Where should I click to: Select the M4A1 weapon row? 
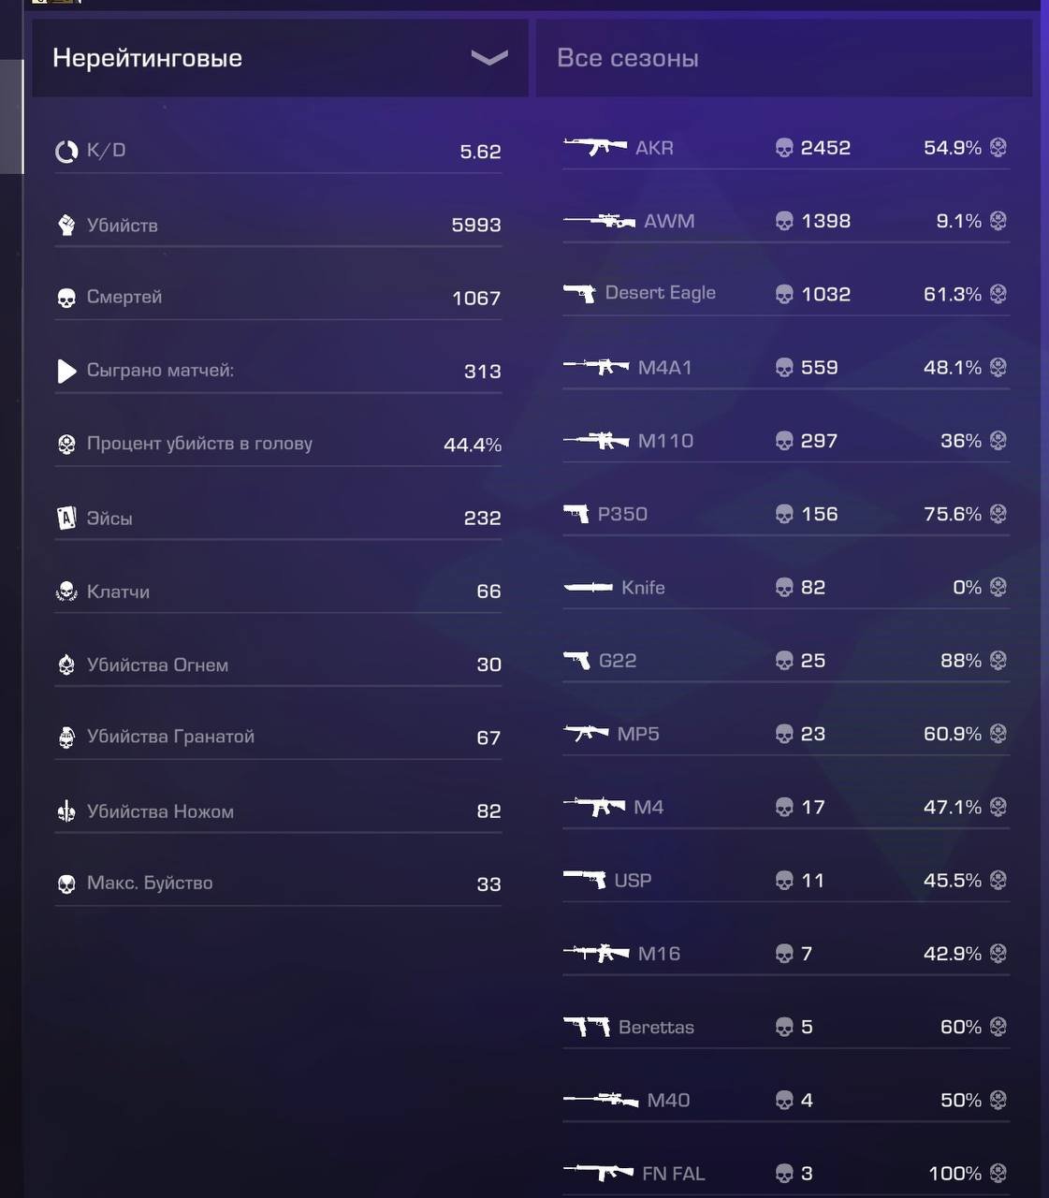click(x=786, y=368)
